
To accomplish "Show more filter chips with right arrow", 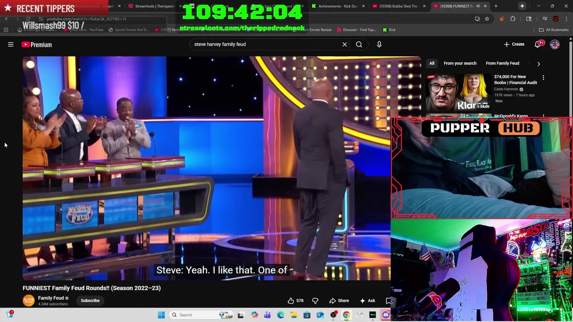I will (539, 64).
